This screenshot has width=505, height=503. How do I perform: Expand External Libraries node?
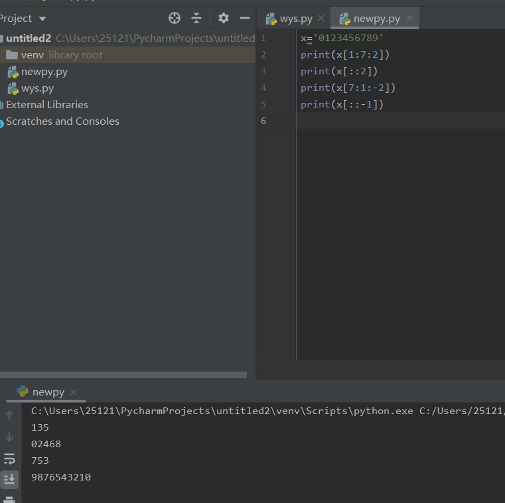pyautogui.click(x=46, y=105)
